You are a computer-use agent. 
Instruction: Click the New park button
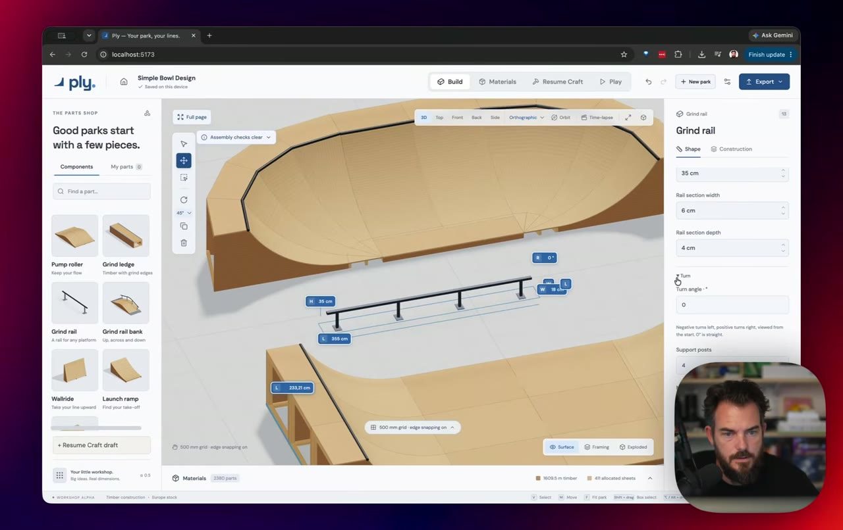(x=695, y=82)
